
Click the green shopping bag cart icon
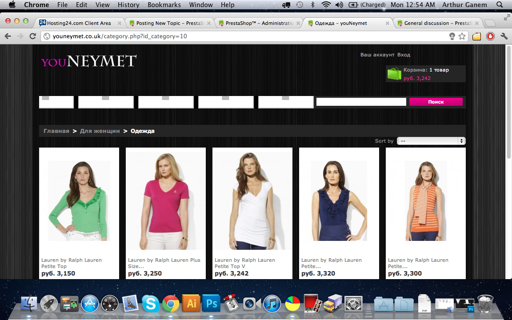(394, 74)
